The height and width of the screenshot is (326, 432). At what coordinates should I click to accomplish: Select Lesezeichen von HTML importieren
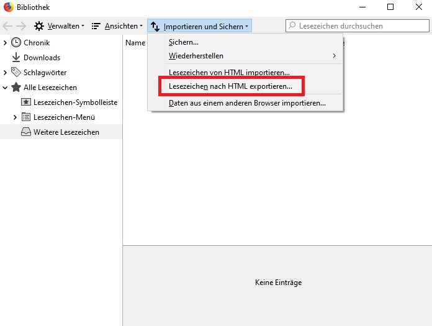pyautogui.click(x=229, y=73)
